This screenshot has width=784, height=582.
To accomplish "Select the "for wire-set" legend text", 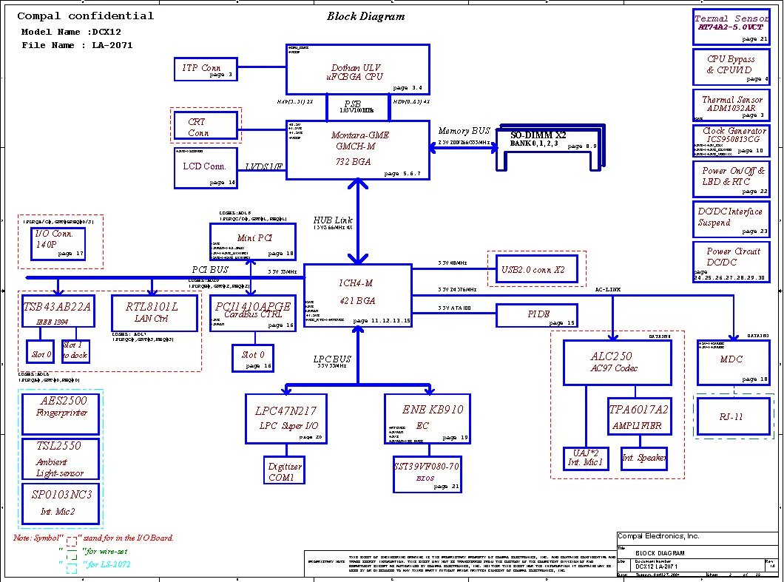I will [x=106, y=551].
